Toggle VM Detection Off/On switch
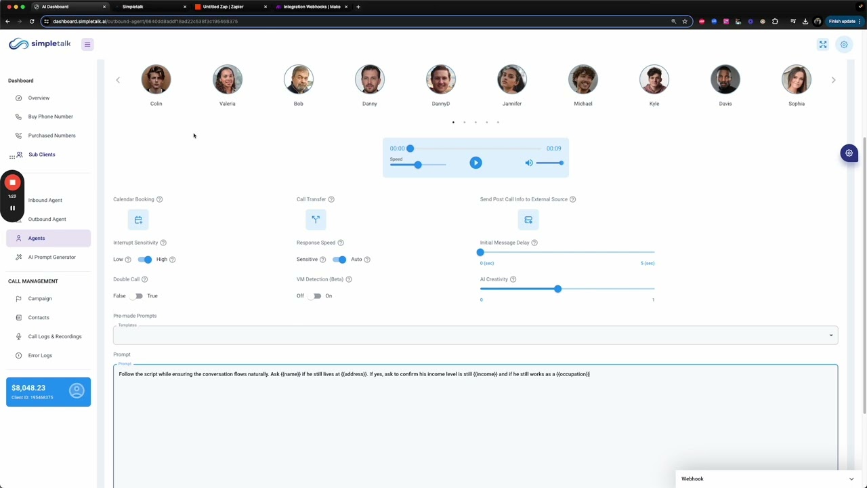867x488 pixels. pyautogui.click(x=314, y=296)
